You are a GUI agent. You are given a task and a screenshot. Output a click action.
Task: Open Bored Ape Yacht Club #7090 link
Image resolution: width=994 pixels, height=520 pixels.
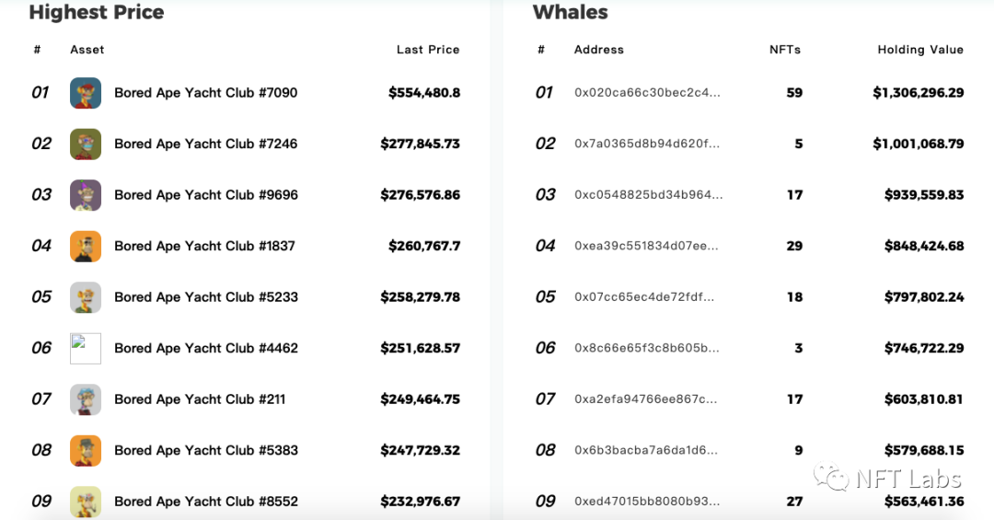pyautogui.click(x=205, y=93)
